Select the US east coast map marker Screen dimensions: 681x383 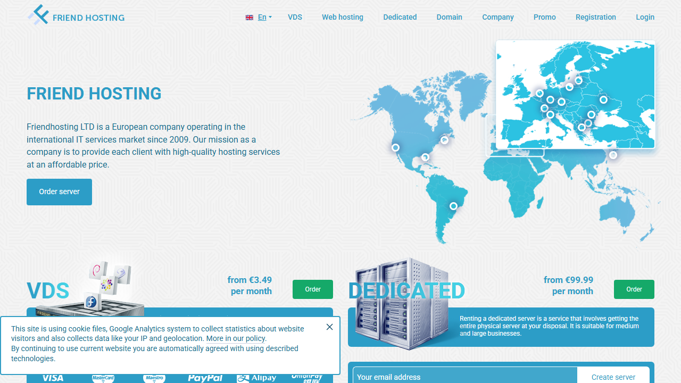[x=444, y=140]
